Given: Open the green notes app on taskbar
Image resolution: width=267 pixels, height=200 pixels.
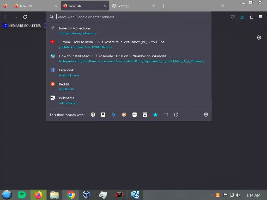Looking at the screenshot, I should coord(22,195).
